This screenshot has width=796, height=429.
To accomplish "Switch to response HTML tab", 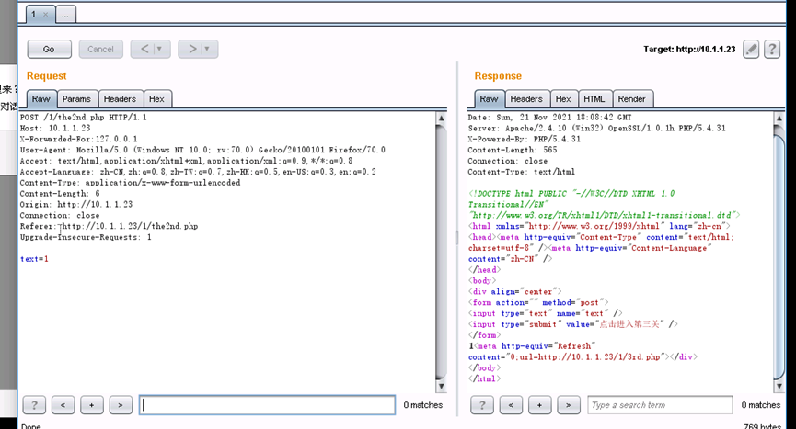I will [594, 99].
